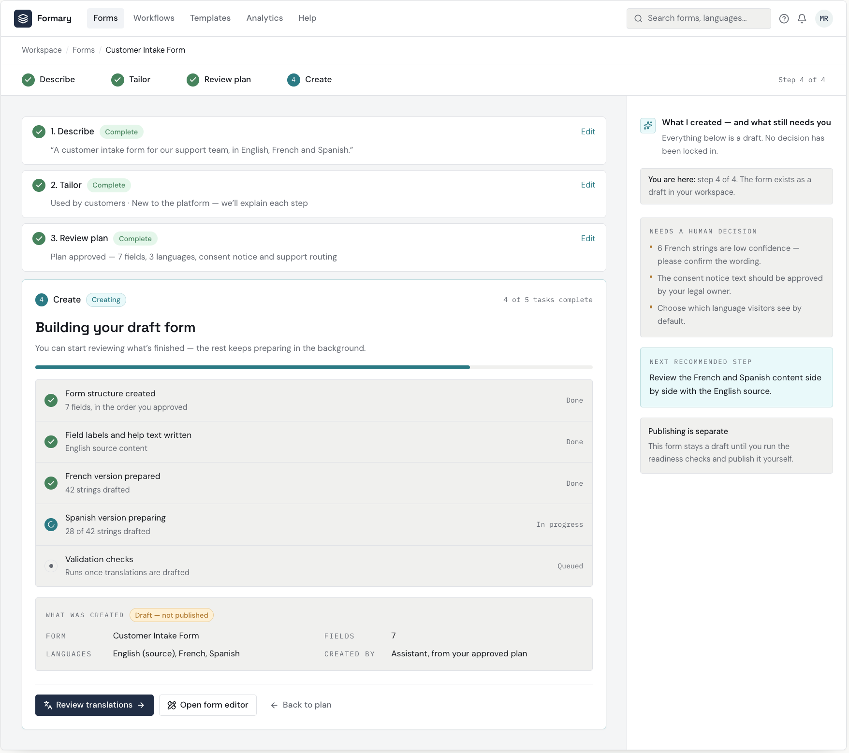Click 'English (source), French, Spanish' value
The height and width of the screenshot is (753, 849).
click(x=176, y=653)
